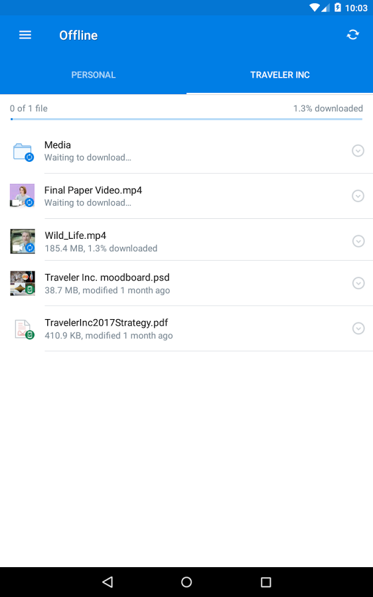Click the download progress bar
The width and height of the screenshot is (373, 597).
coord(186,119)
